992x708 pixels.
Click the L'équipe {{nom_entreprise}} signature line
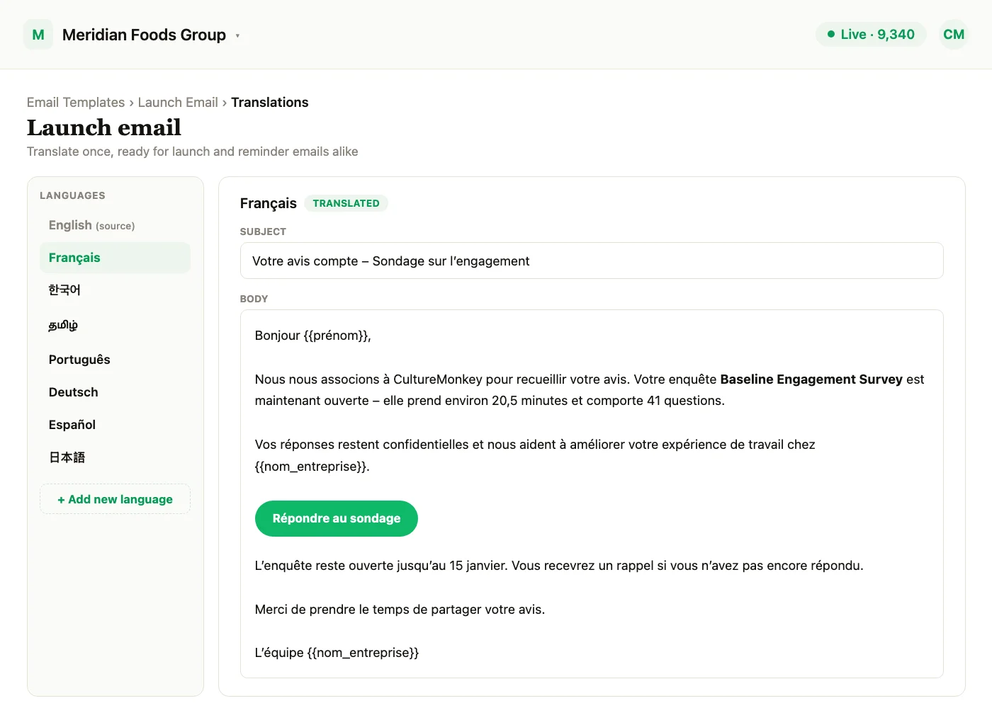click(337, 653)
